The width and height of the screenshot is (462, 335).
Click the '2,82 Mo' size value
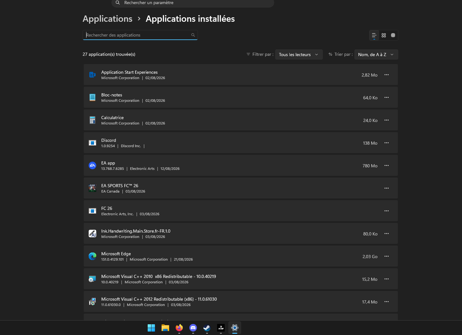[370, 75]
